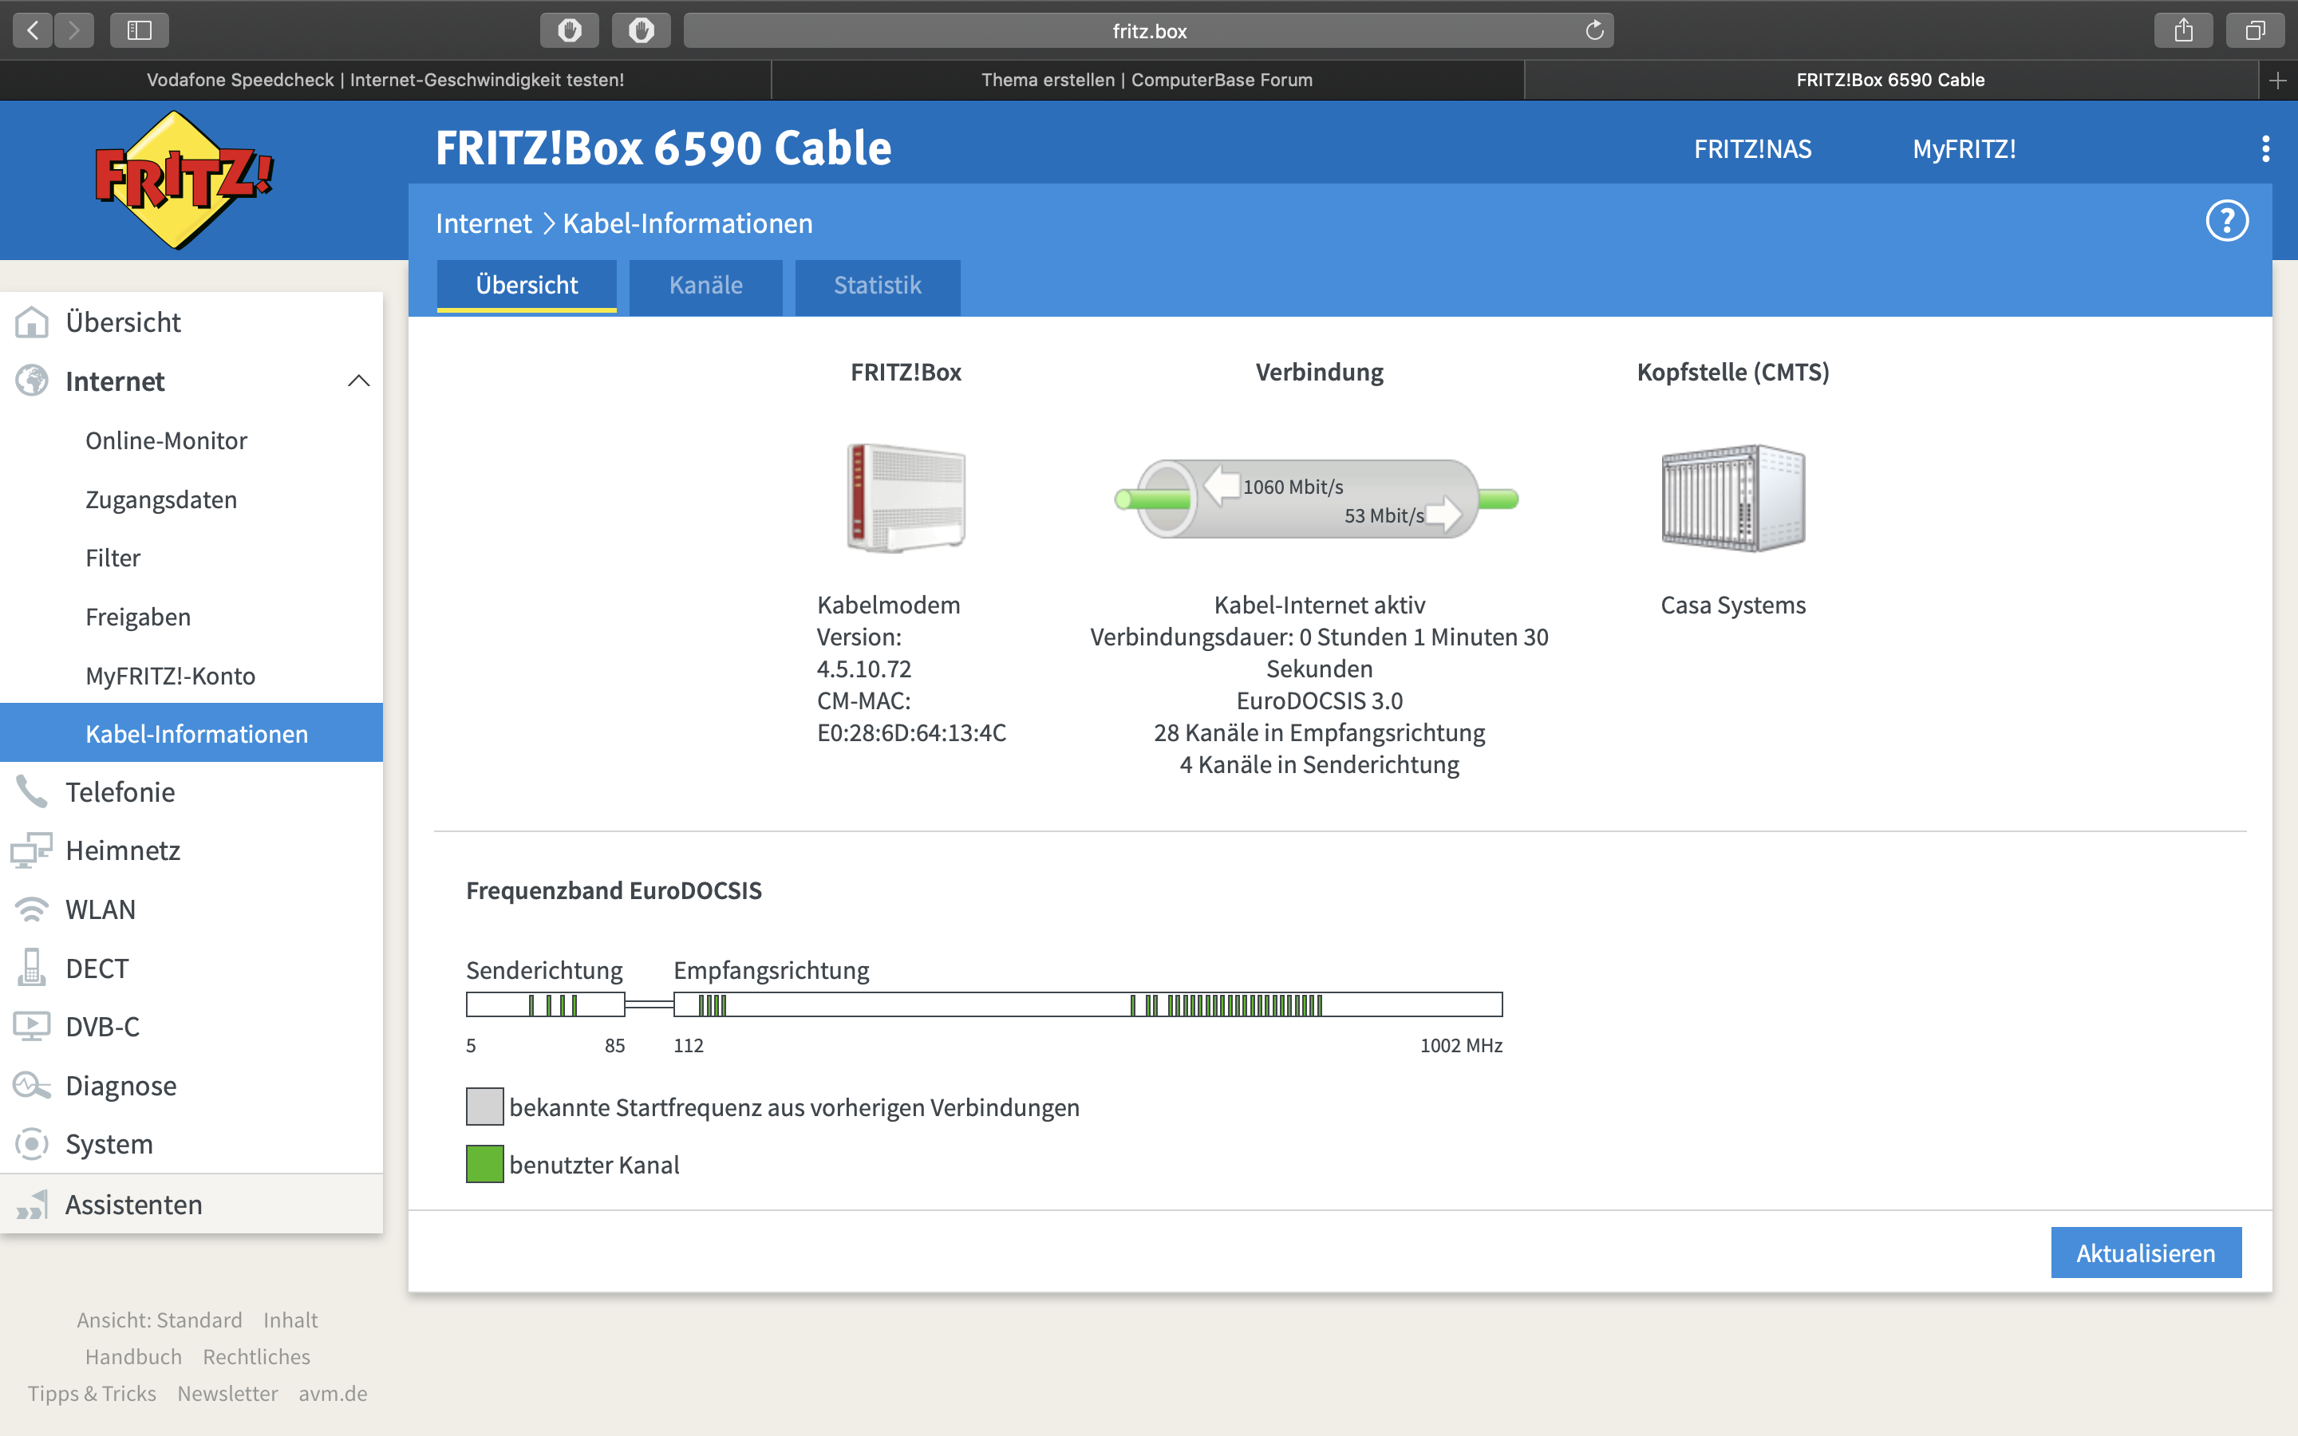Click the Senderichtung frequency band bar
The image size is (2298, 1436).
click(x=545, y=1004)
